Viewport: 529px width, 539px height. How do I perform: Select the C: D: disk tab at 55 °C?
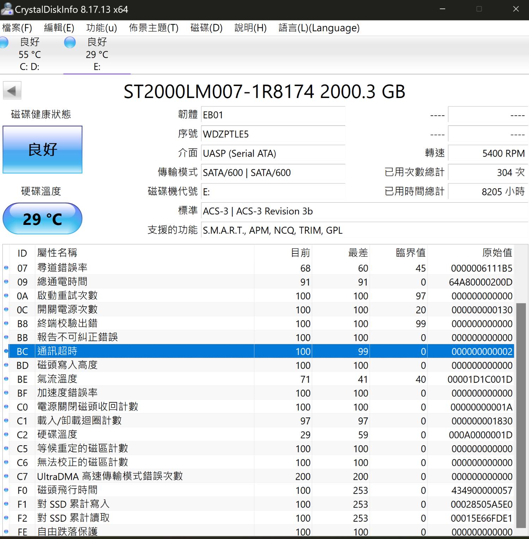point(30,54)
